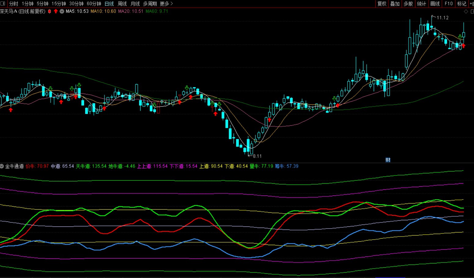Click the 11.12 high price label
The height and width of the screenshot is (278, 474).
[x=443, y=18]
